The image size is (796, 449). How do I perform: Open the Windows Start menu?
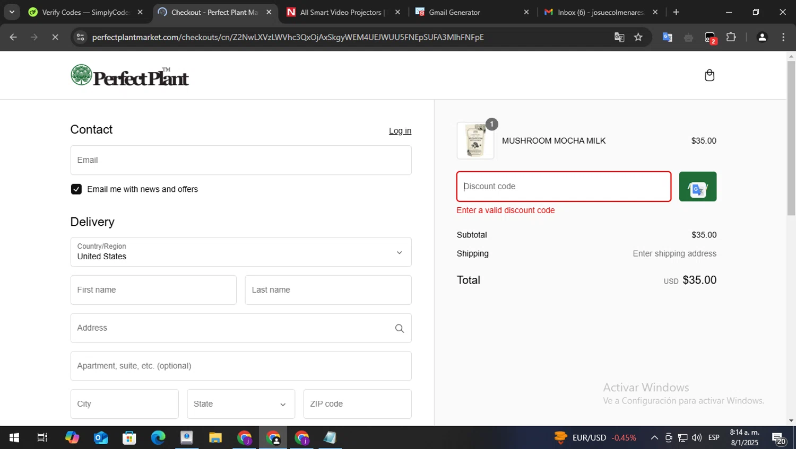[14, 438]
